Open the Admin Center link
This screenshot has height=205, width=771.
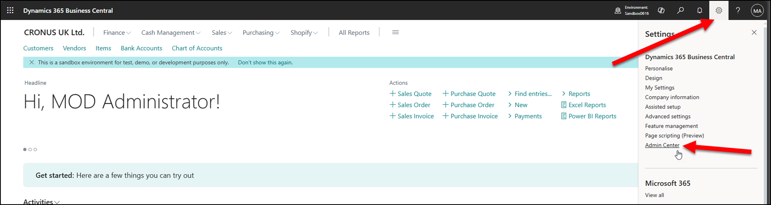[x=662, y=145]
